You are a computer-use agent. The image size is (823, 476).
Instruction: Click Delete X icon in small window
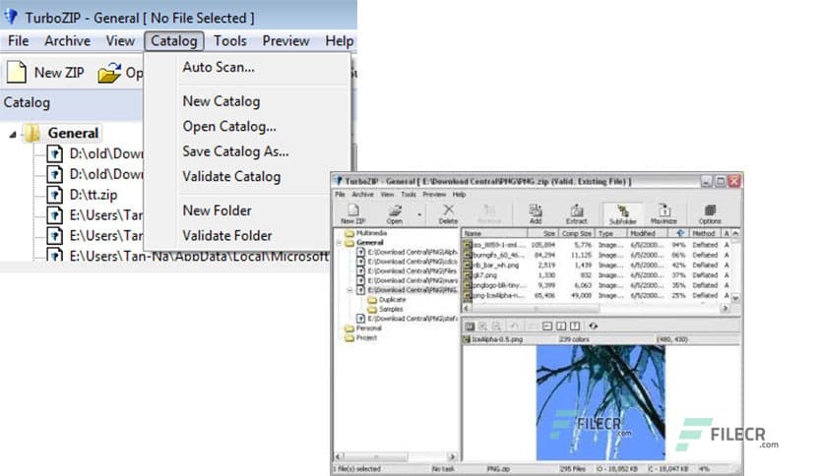[448, 210]
